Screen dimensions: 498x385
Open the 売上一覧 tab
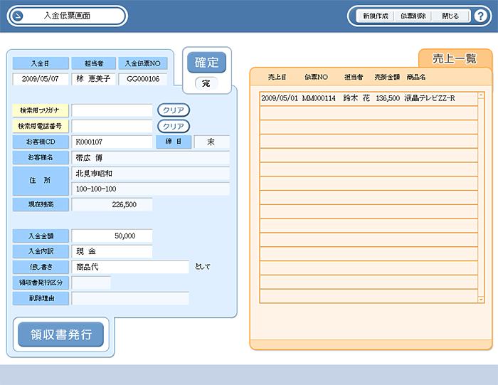454,59
